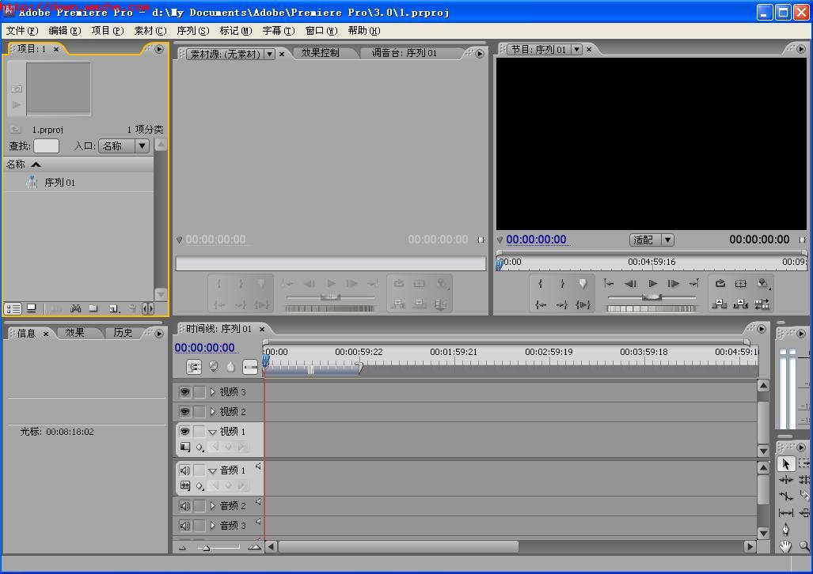813x574 pixels.
Task: Switch Project panel to icon view
Action: [x=32, y=309]
